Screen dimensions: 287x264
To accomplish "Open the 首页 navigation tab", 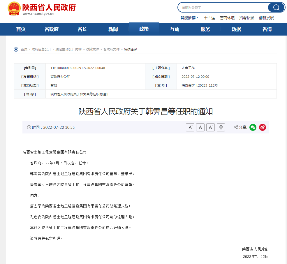I will (21, 29).
